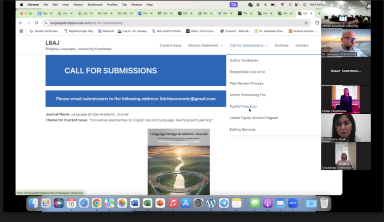Select the Alikhan Bokeikhan University video tile

pyautogui.click(x=346, y=14)
